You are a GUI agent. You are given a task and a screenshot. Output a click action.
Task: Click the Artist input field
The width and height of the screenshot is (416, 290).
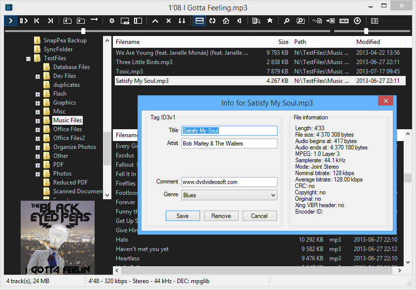[229, 144]
